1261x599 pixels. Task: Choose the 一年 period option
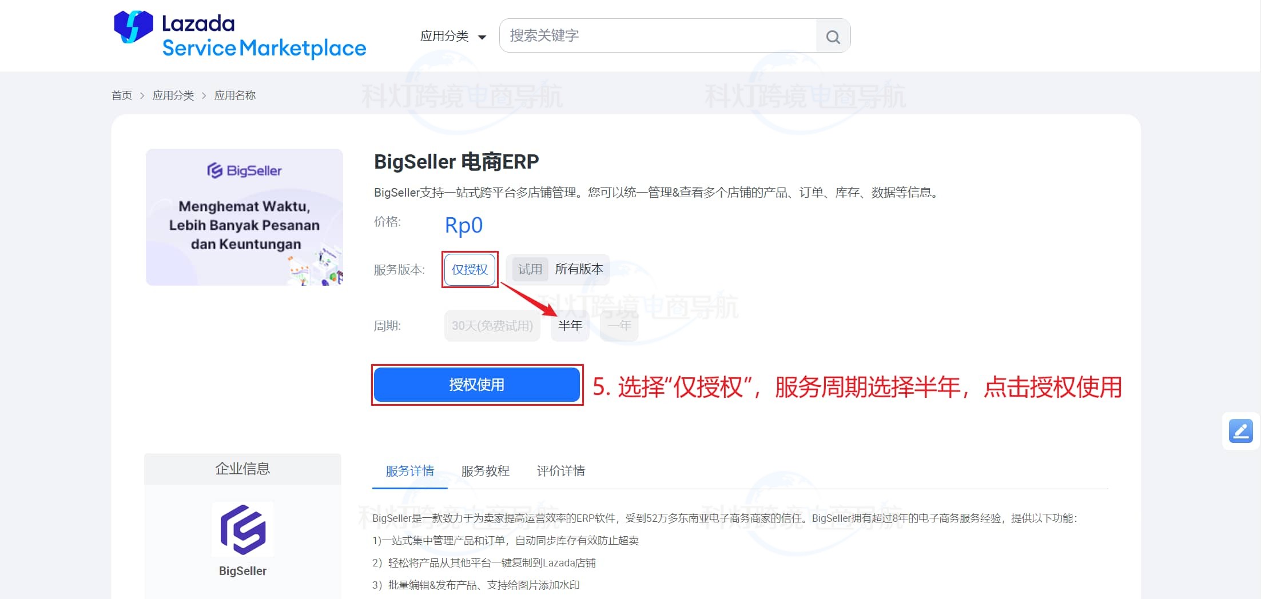[x=619, y=326]
